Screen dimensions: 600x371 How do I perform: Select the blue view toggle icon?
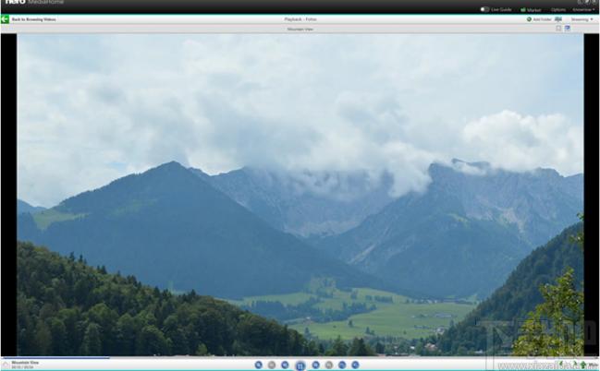pos(568,29)
